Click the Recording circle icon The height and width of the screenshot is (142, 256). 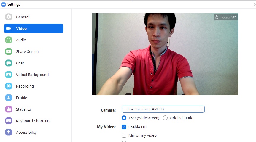(x=9, y=86)
